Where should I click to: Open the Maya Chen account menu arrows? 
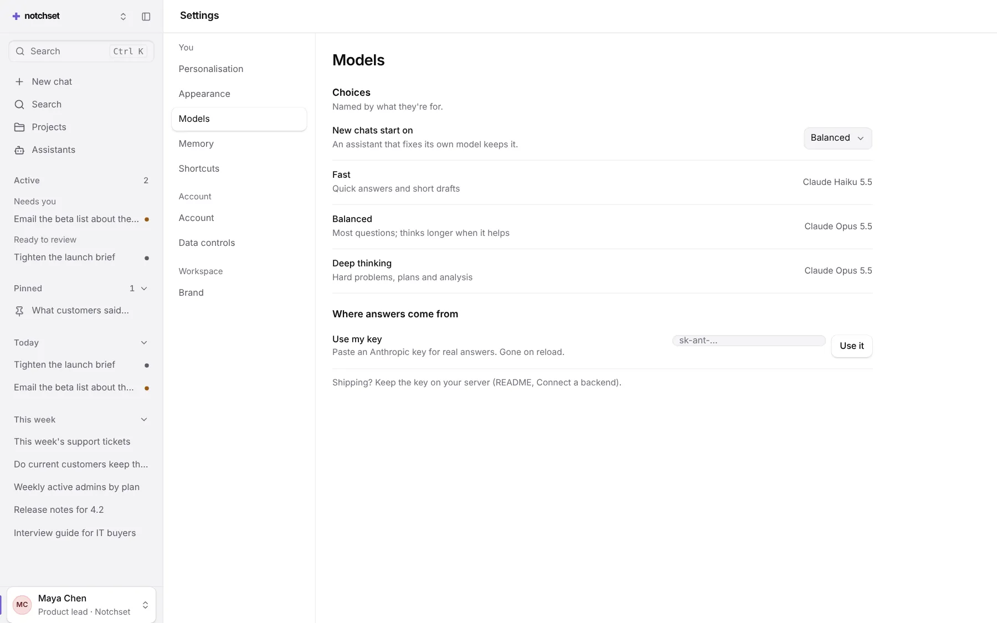click(145, 605)
